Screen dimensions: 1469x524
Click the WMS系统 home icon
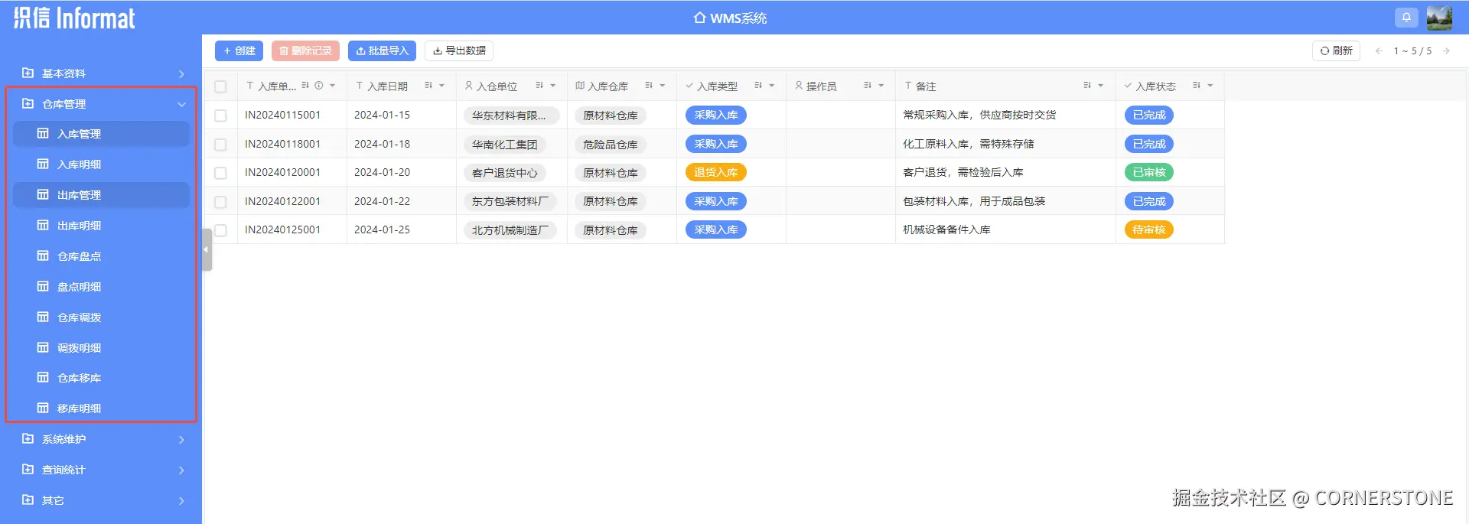pos(699,18)
